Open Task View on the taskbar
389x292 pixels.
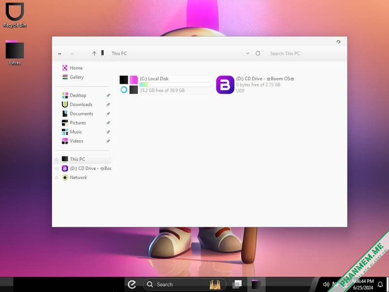point(237,284)
